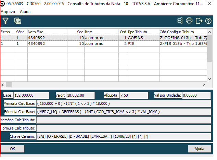
Task: Click the export-to-spreadsheet table icon
Action: 17,21
